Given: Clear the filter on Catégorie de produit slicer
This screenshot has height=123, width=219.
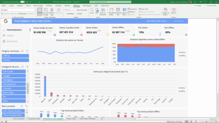Looking at the screenshot, I should (27, 67).
